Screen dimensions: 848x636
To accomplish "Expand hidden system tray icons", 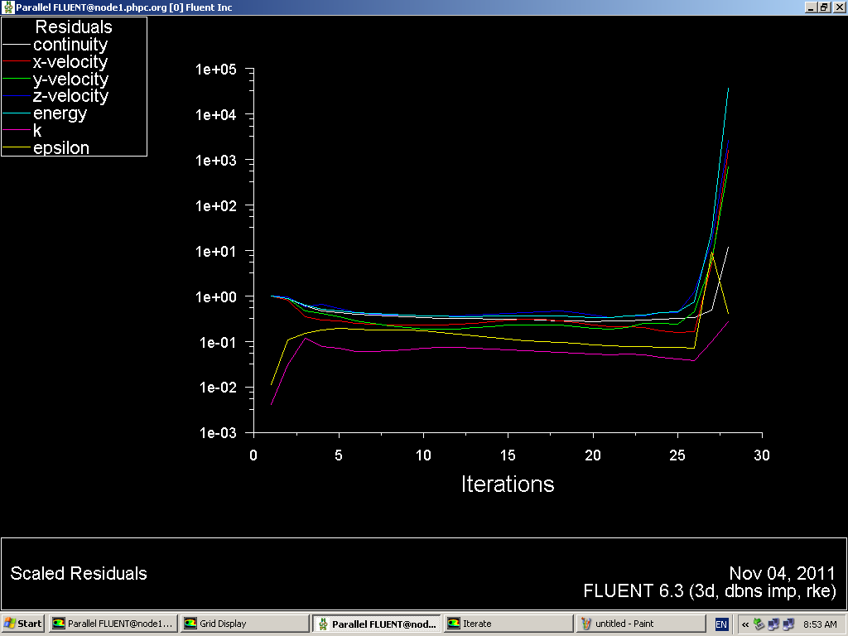I will click(744, 624).
